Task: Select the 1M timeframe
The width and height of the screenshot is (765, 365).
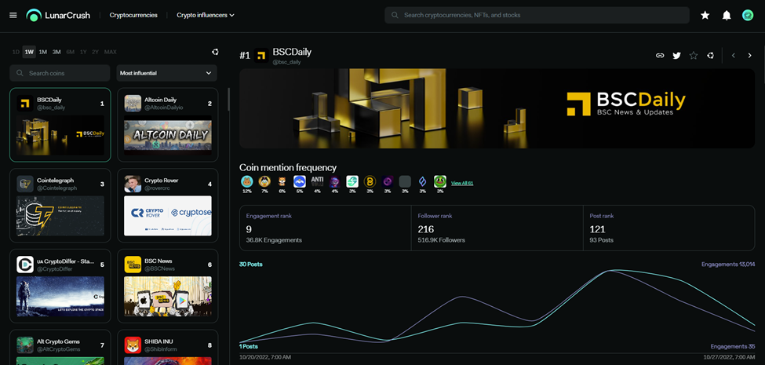Action: 43,52
